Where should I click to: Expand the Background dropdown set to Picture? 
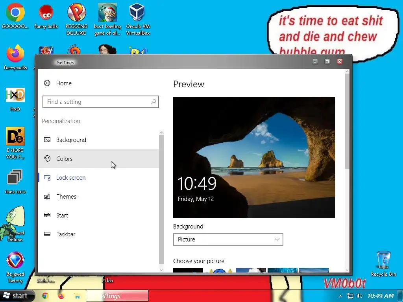pyautogui.click(x=228, y=239)
